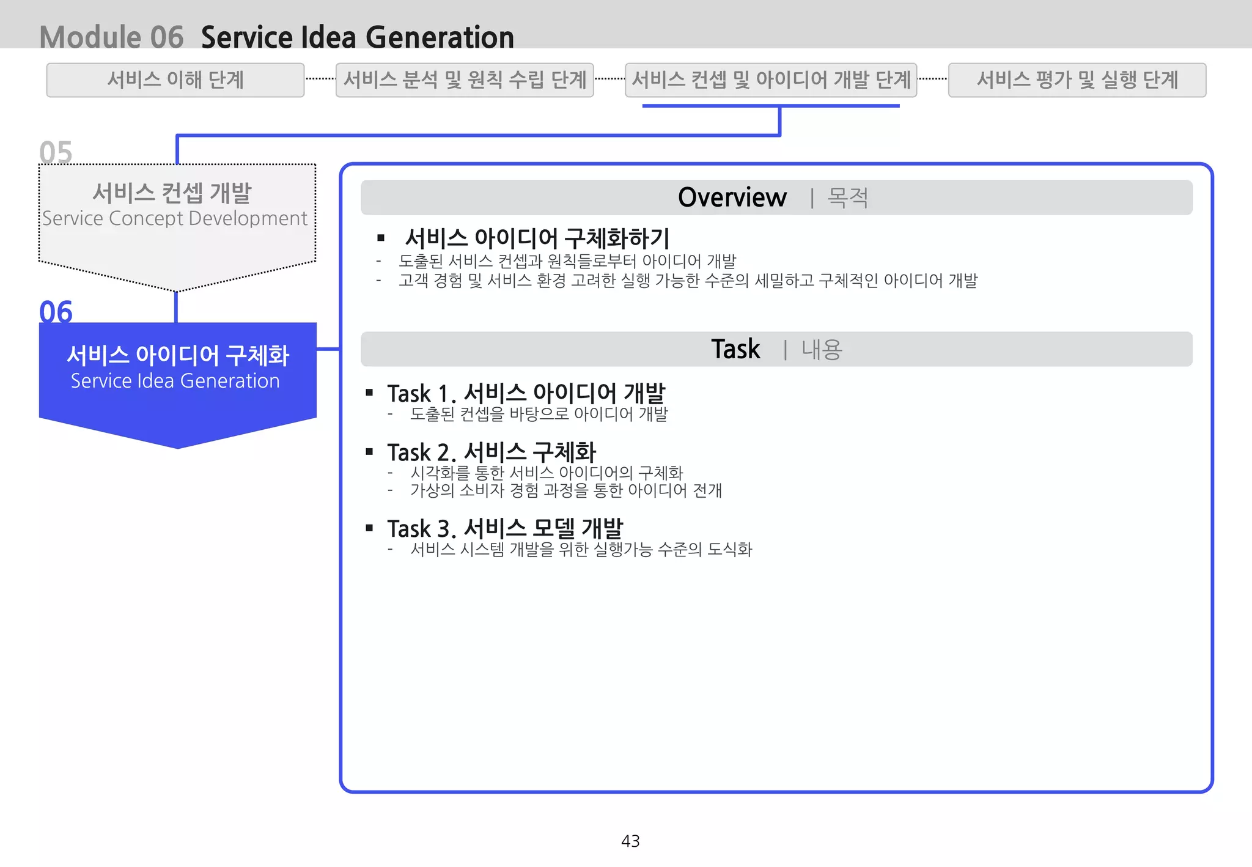Screen dimensions: 1252x867
Task: Click the page number 43
Action: click(x=630, y=841)
